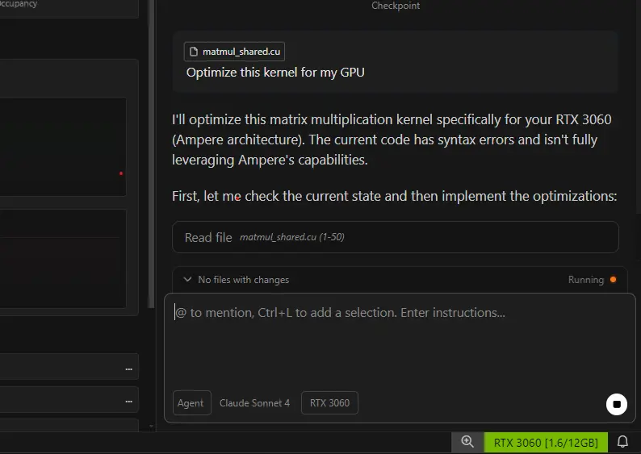
Task: Click scroll-down arrow of left panel
Action: point(151,425)
